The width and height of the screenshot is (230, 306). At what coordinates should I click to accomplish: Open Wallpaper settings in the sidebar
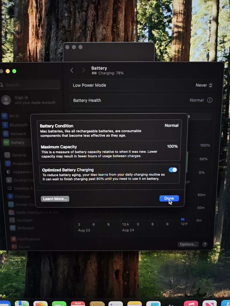tap(22, 228)
